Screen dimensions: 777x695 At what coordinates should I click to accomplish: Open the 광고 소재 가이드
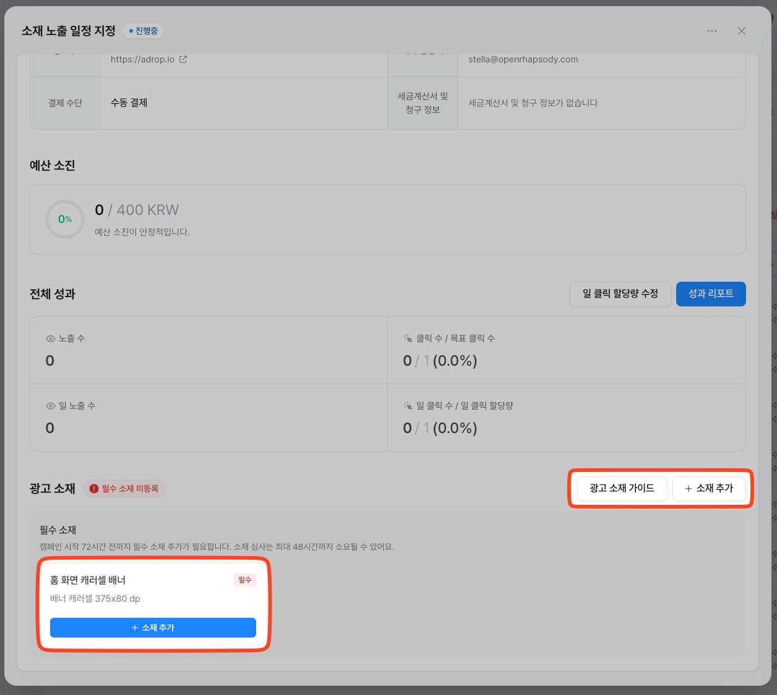(622, 488)
